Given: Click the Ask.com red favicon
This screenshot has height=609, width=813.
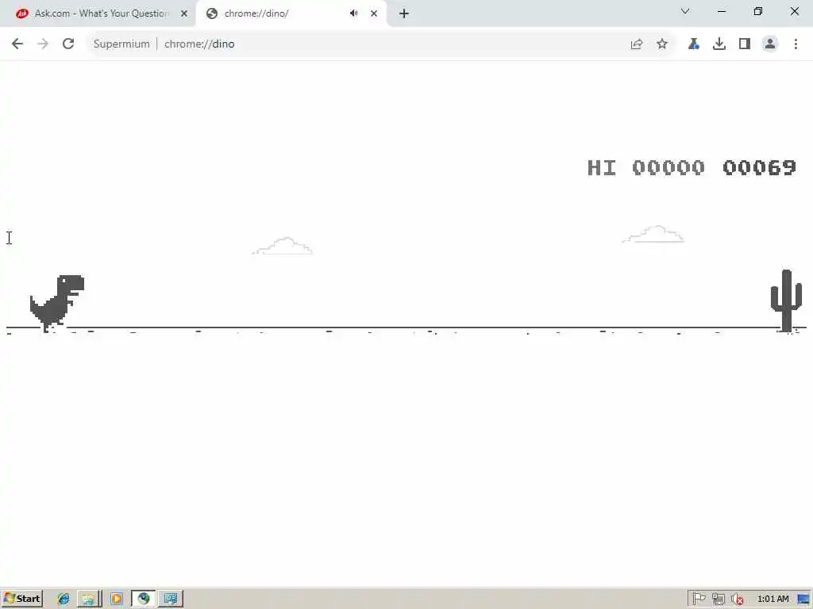Looking at the screenshot, I should 21,13.
